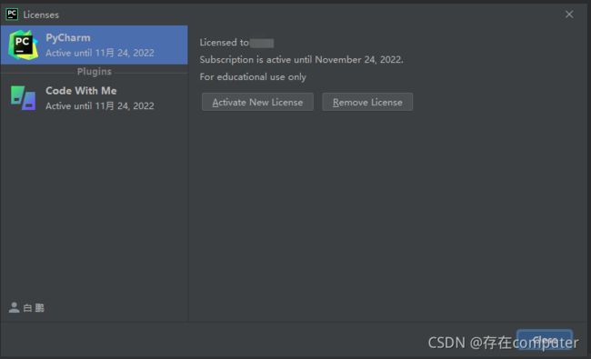This screenshot has height=359, width=591.
Task: Click Code With Me's Active until date
Action: 100,105
